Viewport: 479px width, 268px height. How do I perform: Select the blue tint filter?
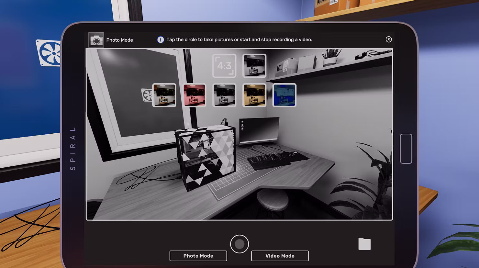click(x=284, y=95)
